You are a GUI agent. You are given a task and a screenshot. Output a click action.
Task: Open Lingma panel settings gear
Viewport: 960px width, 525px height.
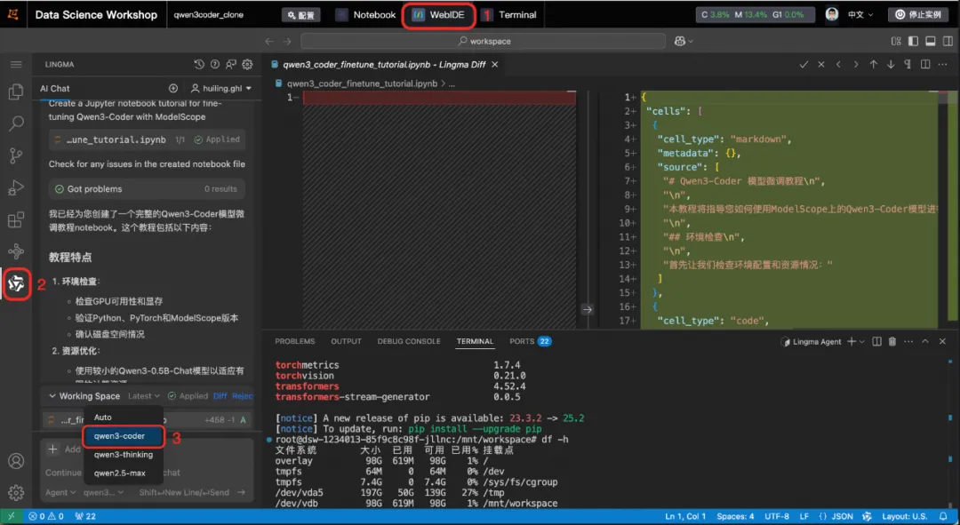247,64
